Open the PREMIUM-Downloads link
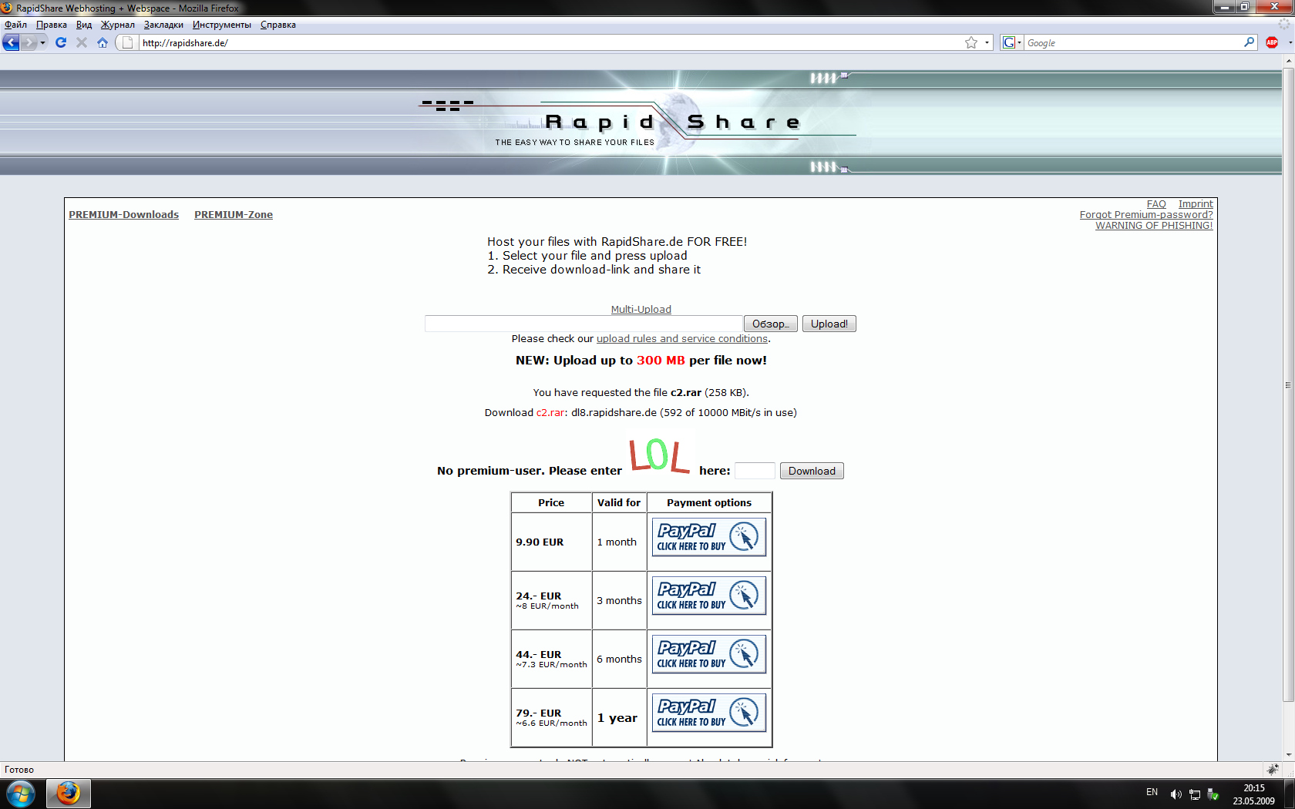1295x809 pixels. 123,215
